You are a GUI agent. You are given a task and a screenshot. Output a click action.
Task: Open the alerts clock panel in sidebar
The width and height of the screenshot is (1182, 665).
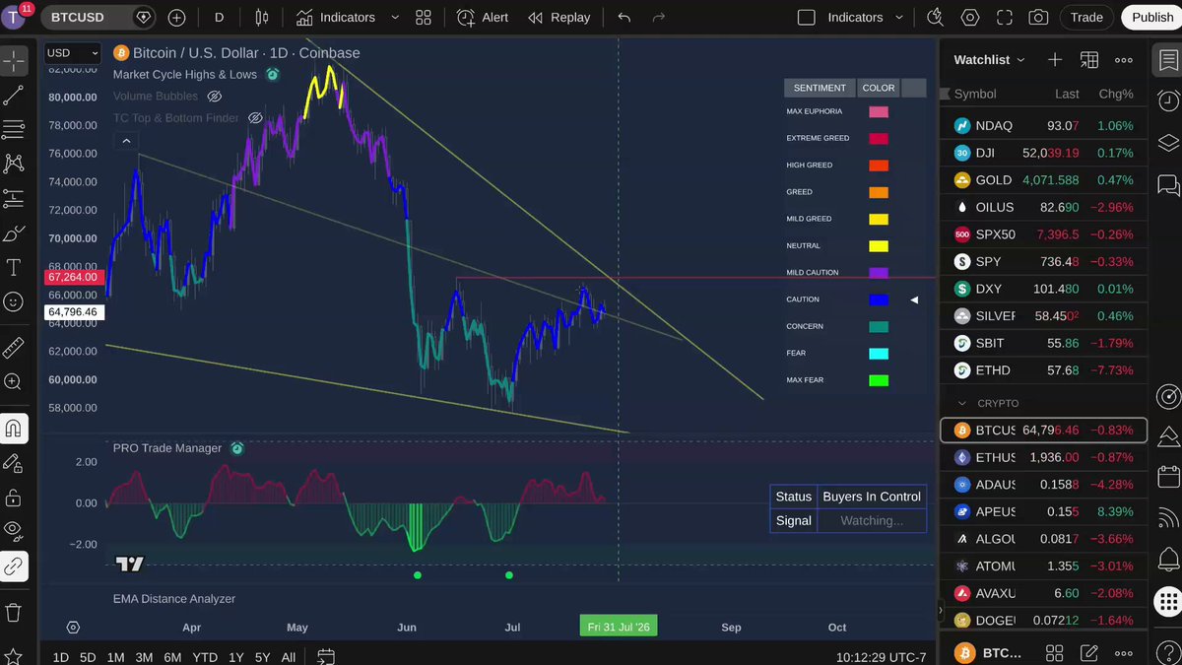tap(1168, 100)
